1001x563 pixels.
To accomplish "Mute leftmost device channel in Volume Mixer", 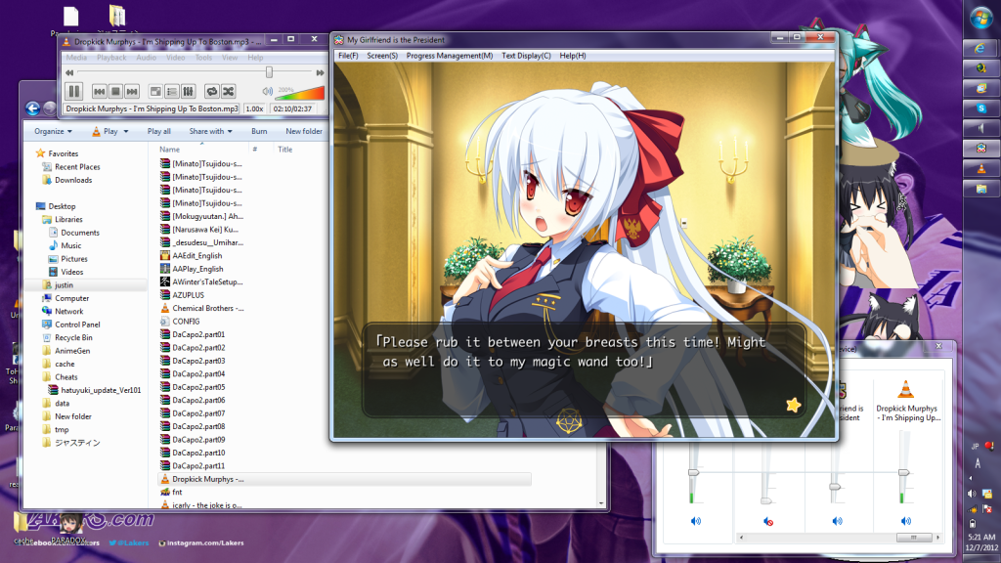I will tap(696, 522).
